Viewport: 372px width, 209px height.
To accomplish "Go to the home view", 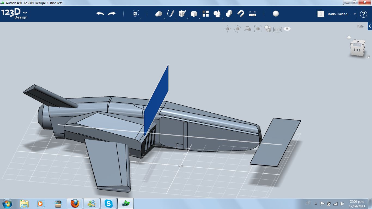I will point(349,38).
